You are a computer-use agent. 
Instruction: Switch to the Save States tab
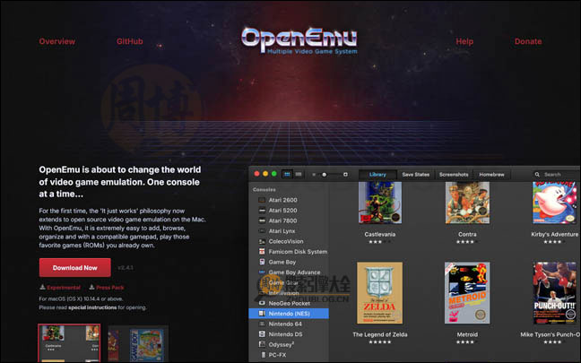point(416,175)
